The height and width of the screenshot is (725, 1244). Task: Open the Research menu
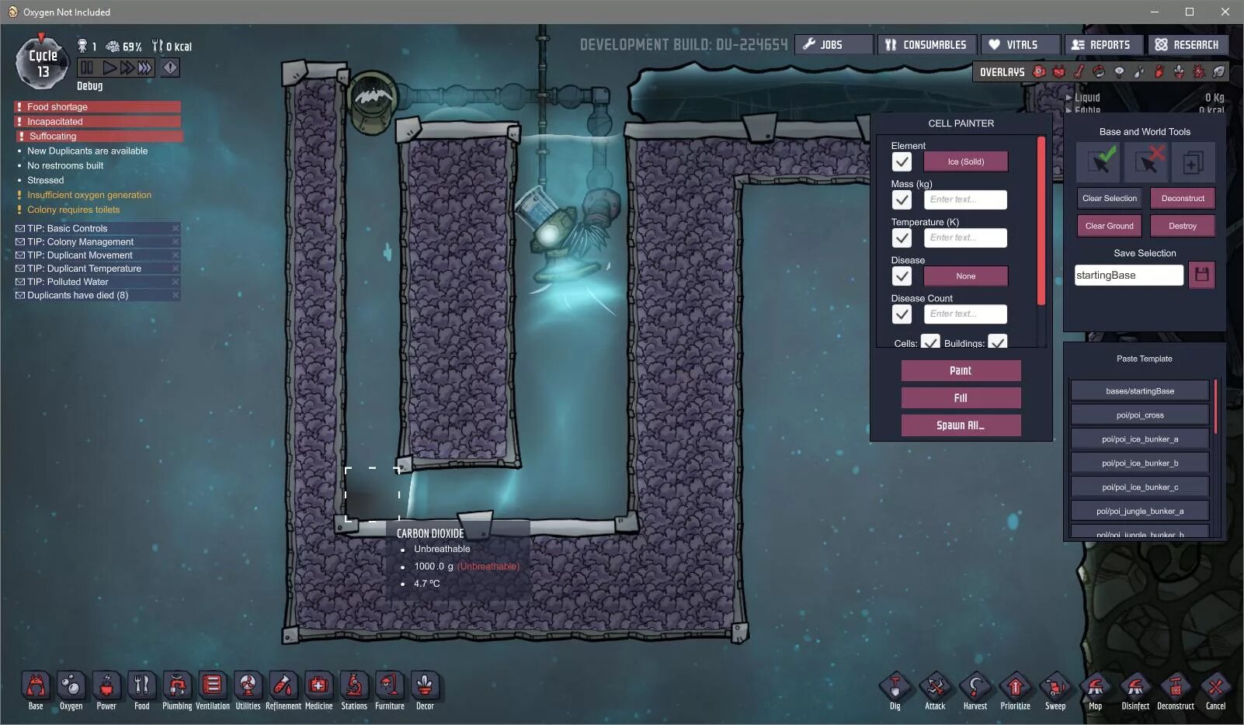pos(1188,44)
